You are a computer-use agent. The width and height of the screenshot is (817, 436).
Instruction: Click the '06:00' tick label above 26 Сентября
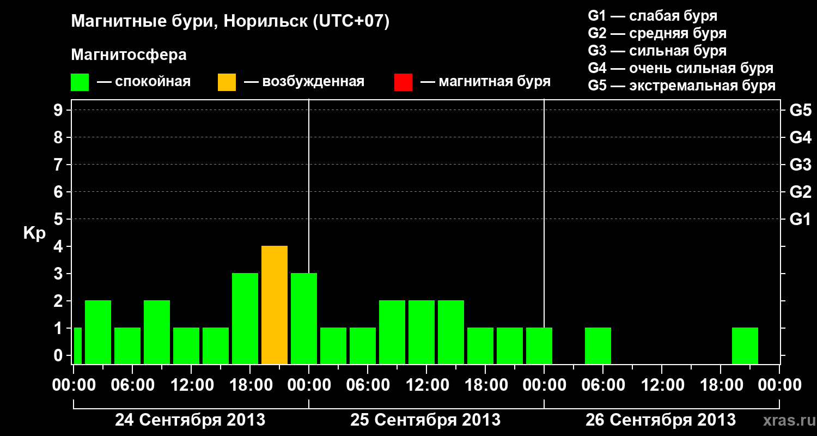(x=603, y=385)
